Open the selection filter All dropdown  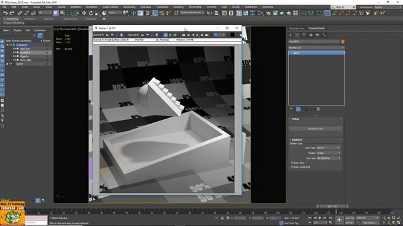(x=45, y=13)
